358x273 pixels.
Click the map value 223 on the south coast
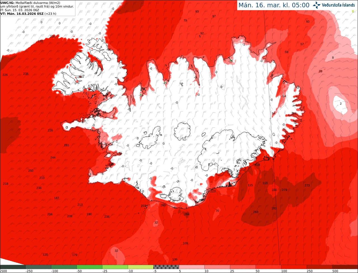[213, 191]
